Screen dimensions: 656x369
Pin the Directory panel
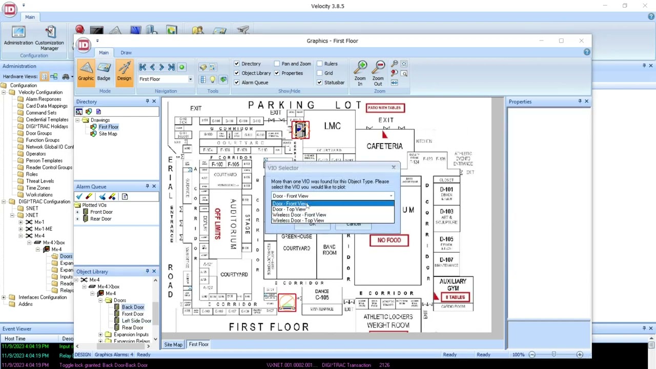pos(147,101)
